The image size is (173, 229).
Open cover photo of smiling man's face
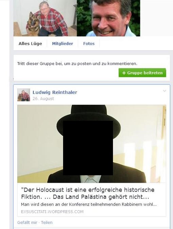coord(108,18)
